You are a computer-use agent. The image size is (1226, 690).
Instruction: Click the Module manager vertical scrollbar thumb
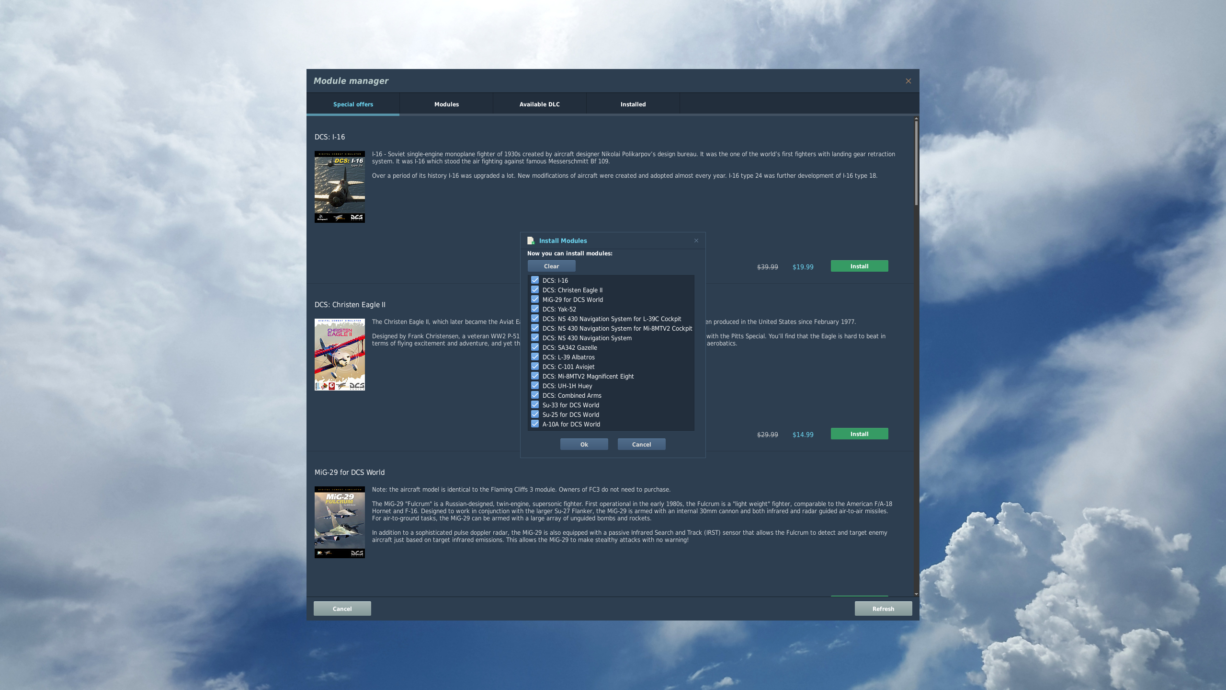pyautogui.click(x=916, y=163)
